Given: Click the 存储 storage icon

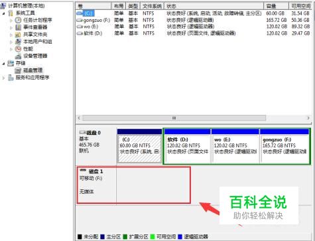Looking at the screenshot, I should 11,63.
